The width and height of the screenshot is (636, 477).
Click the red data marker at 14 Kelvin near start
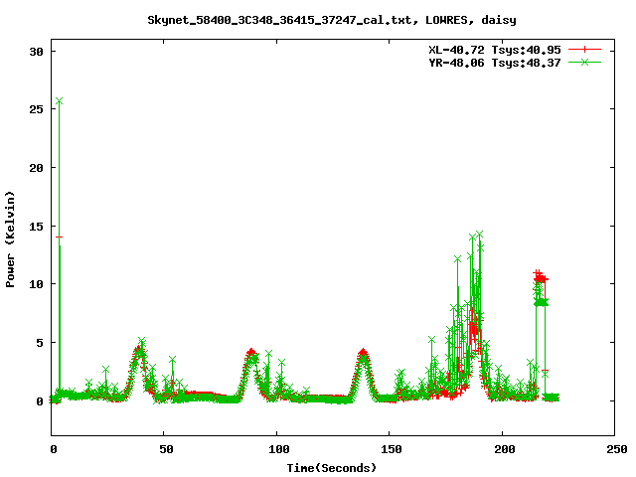[60, 237]
